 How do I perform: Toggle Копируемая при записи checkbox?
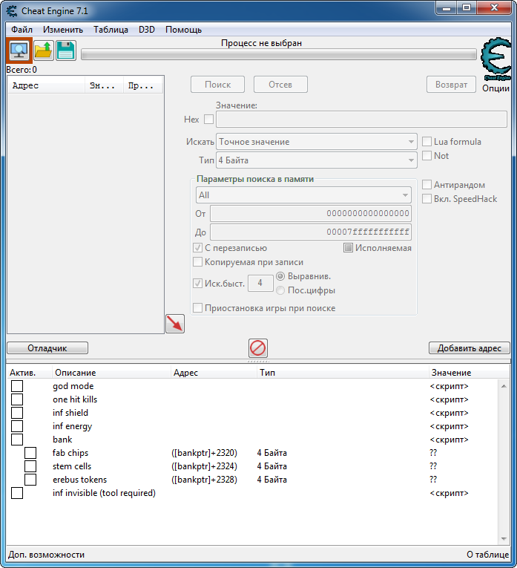click(x=197, y=262)
